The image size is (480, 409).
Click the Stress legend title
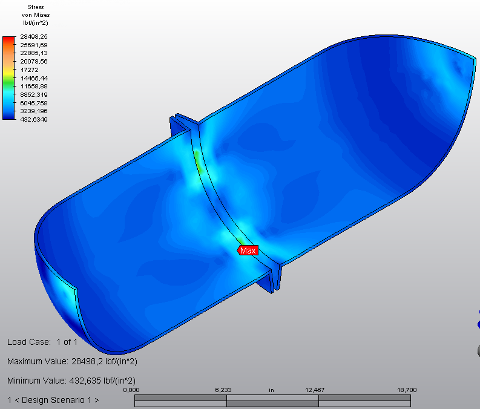coord(36,7)
